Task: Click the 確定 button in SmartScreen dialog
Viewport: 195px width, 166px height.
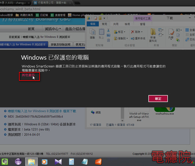Action: click(x=158, y=99)
